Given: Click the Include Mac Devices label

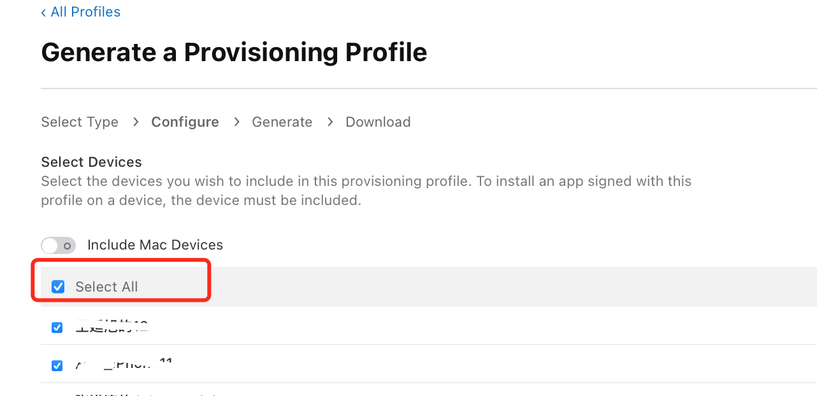Looking at the screenshot, I should pos(155,245).
